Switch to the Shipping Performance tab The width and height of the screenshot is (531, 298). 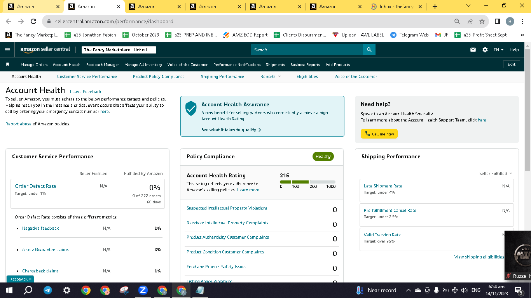coord(222,76)
